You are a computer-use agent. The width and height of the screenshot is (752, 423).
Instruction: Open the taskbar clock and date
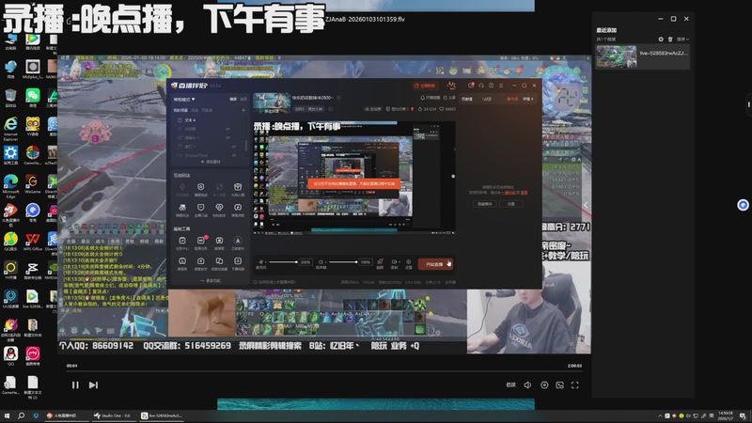[726, 415]
